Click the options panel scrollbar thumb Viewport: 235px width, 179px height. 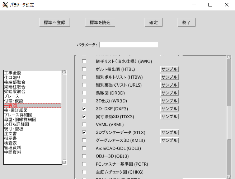coord(229,123)
